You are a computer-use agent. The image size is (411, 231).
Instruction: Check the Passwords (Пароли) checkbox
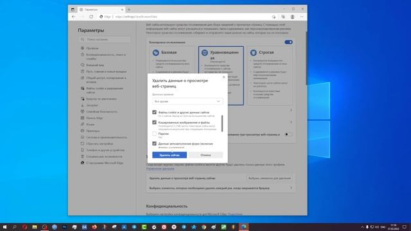tap(154, 133)
